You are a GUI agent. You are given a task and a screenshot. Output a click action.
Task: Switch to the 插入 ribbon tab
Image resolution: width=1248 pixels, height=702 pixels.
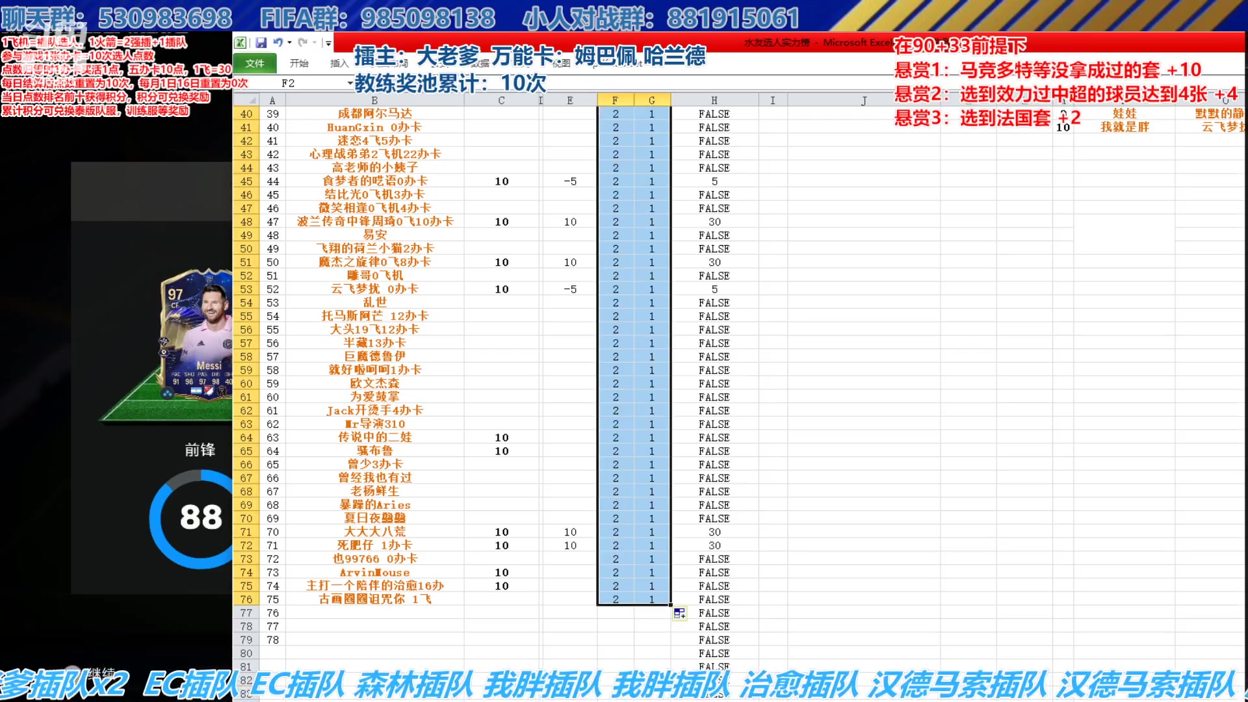click(339, 63)
